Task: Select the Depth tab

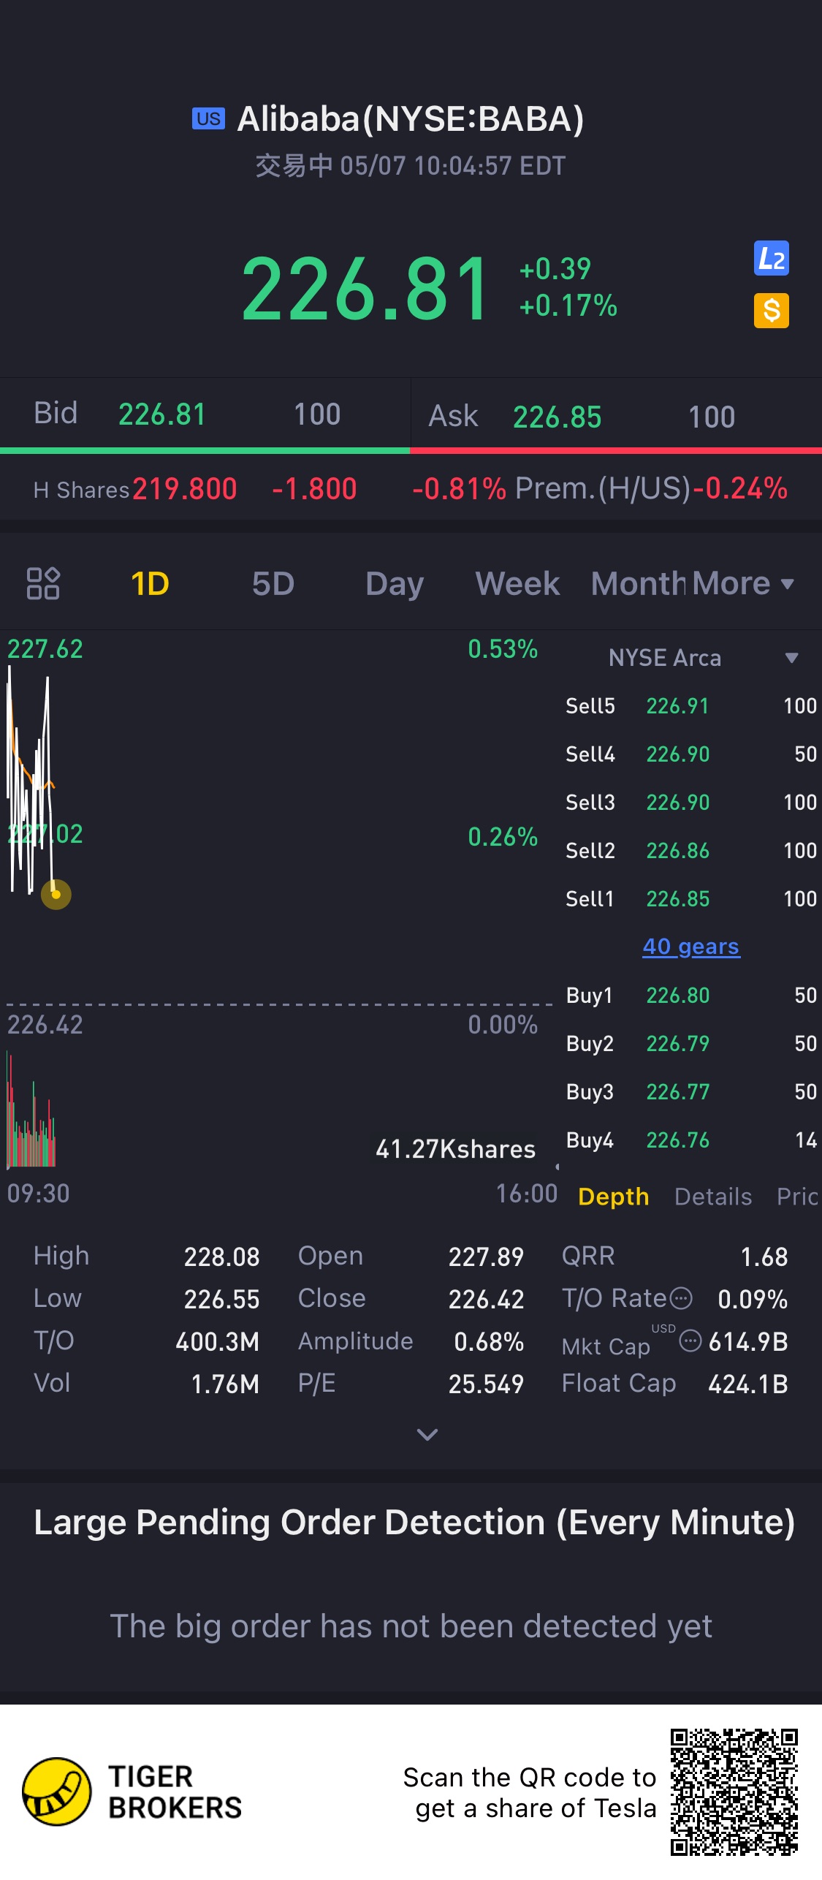Action: coord(614,1197)
